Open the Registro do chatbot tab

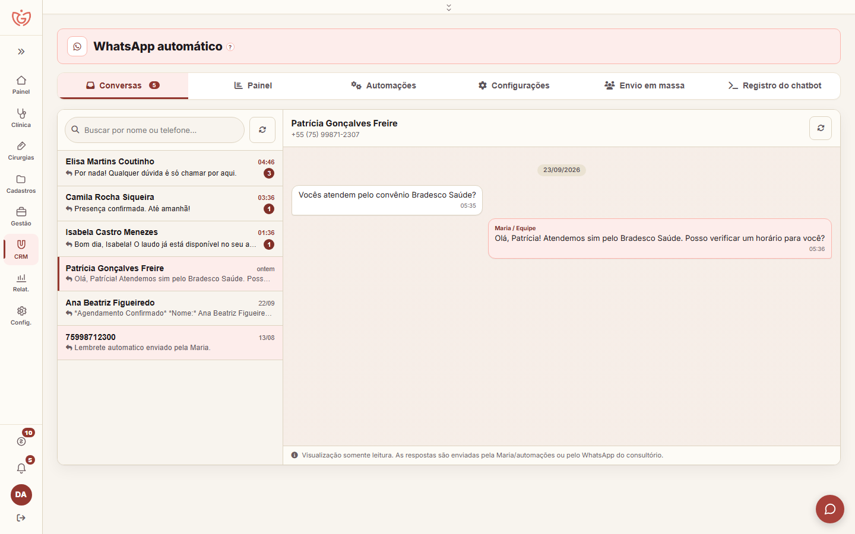pos(775,85)
